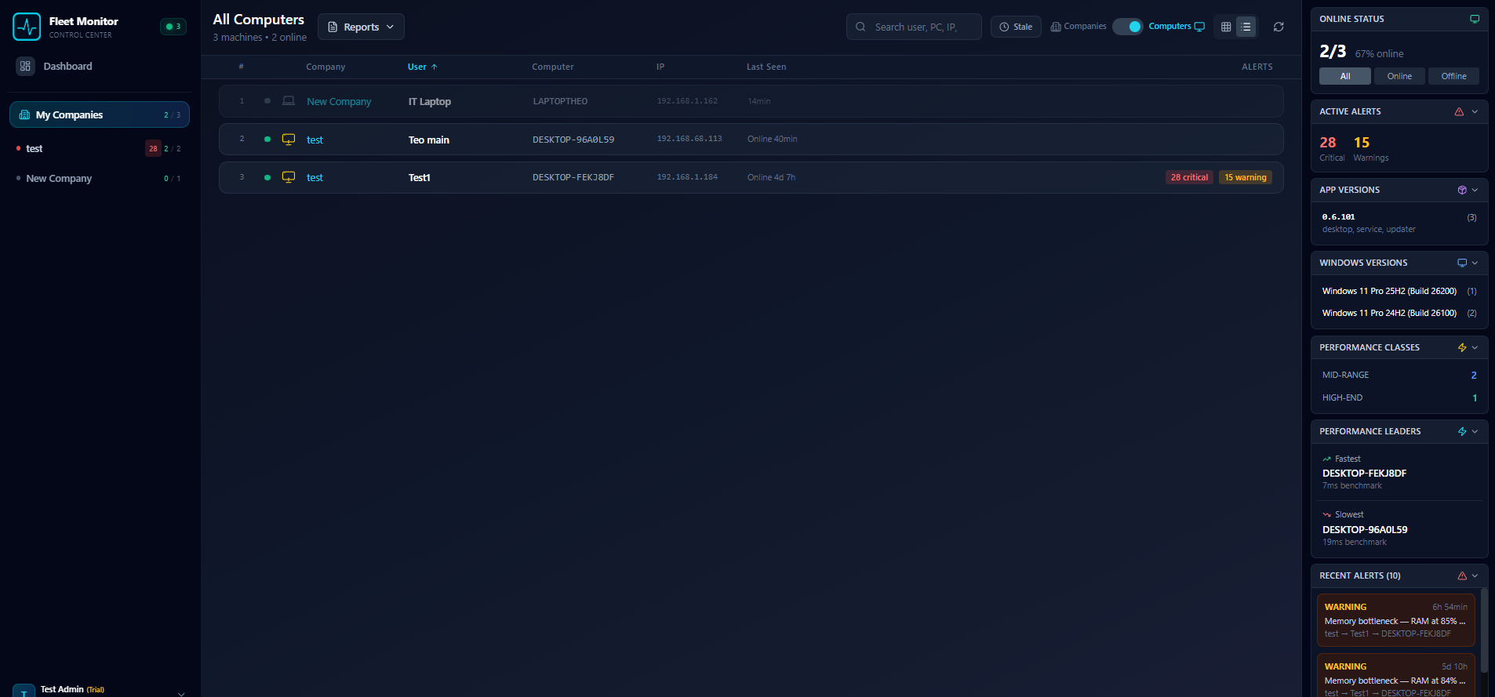Screen dimensions: 1495x697
Task: Click the 28 Critical count in Active Alerts
Action: tap(1331, 147)
